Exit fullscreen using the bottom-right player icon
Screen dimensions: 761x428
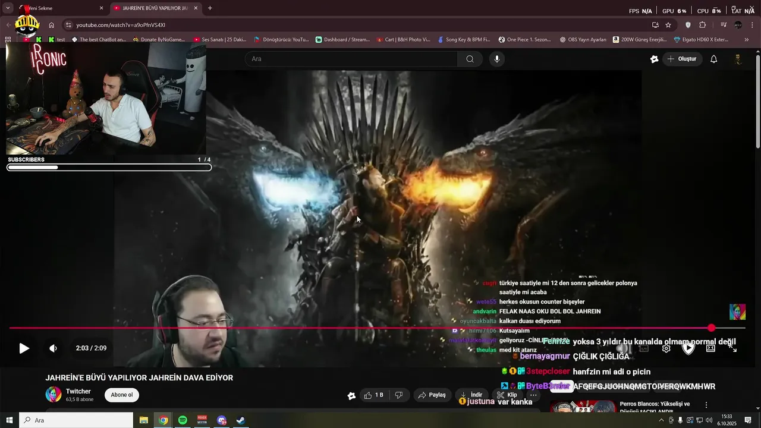[x=732, y=348]
